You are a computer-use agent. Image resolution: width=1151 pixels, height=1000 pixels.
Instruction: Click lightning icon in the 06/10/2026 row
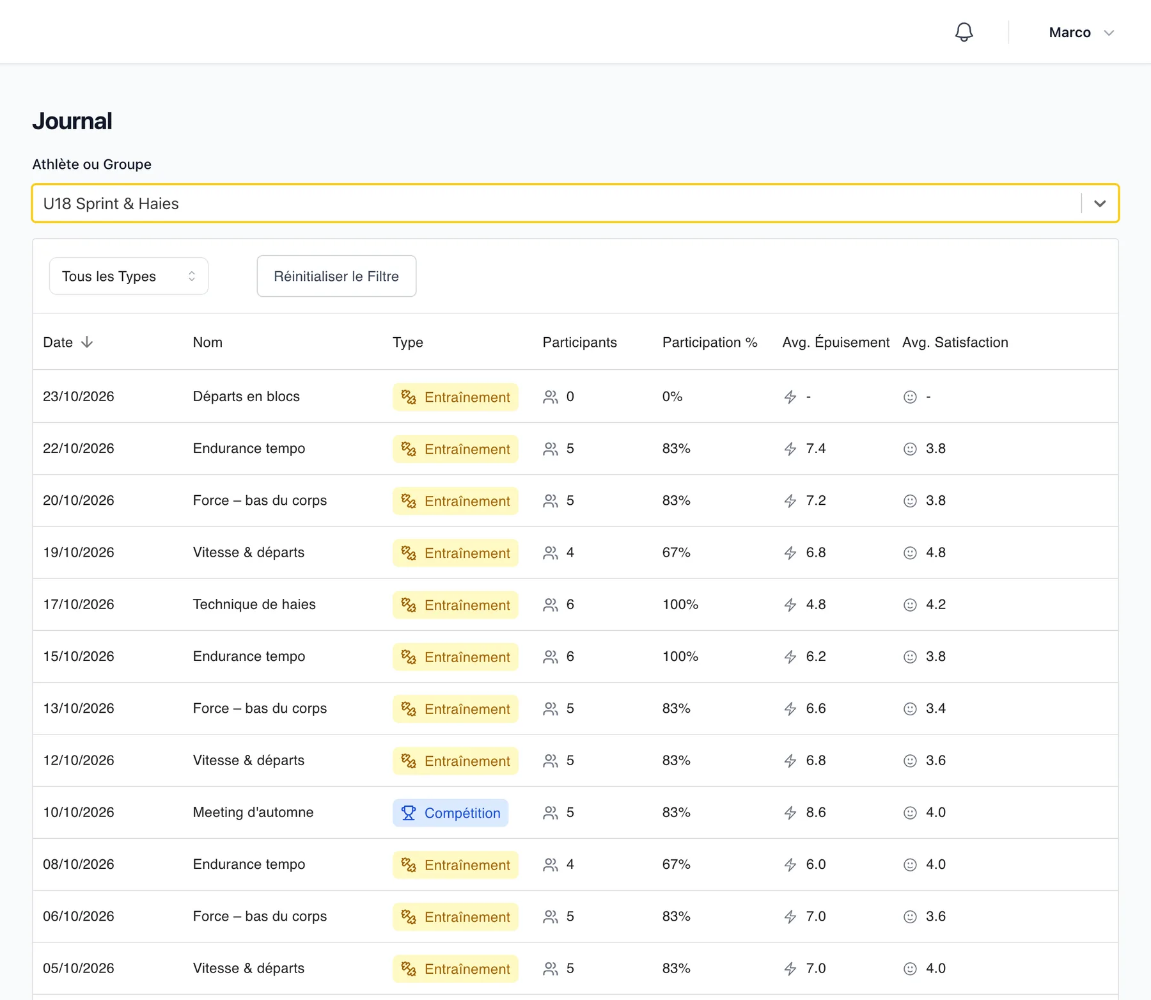click(790, 917)
